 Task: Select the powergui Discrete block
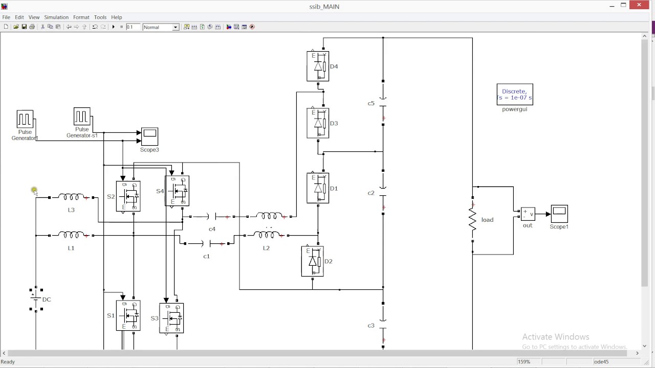(x=515, y=95)
